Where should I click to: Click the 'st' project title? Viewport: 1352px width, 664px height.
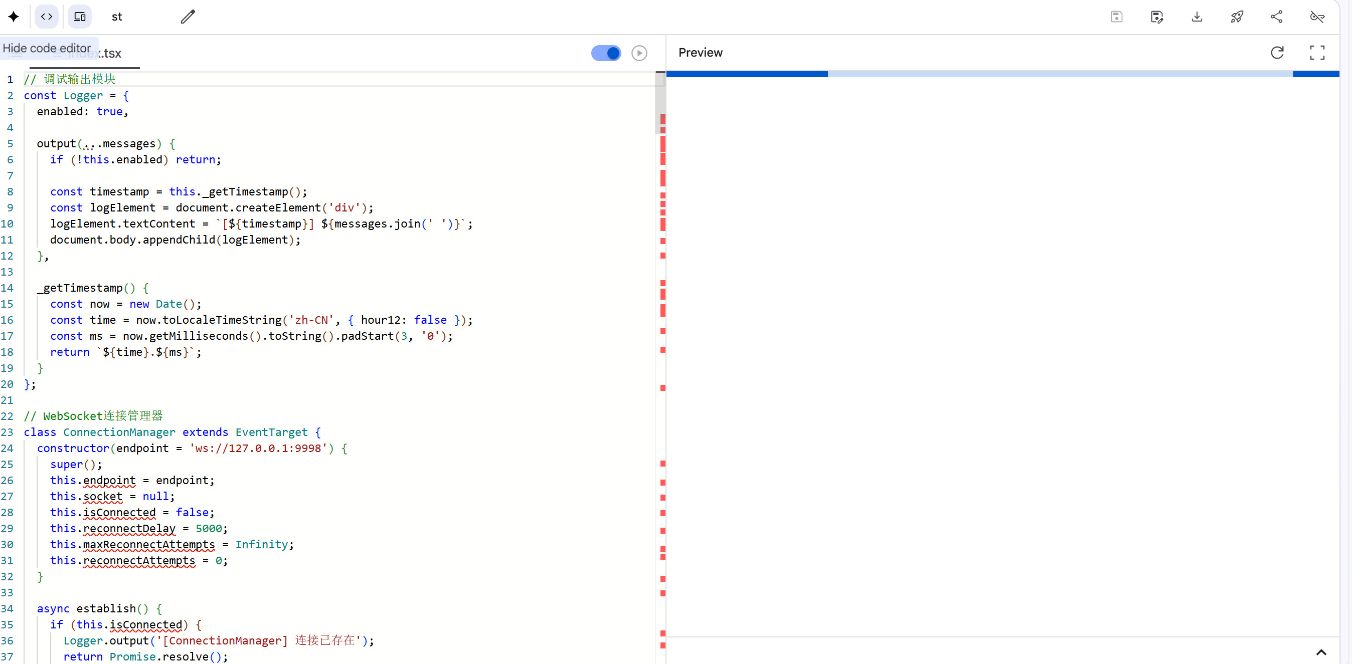click(x=116, y=17)
